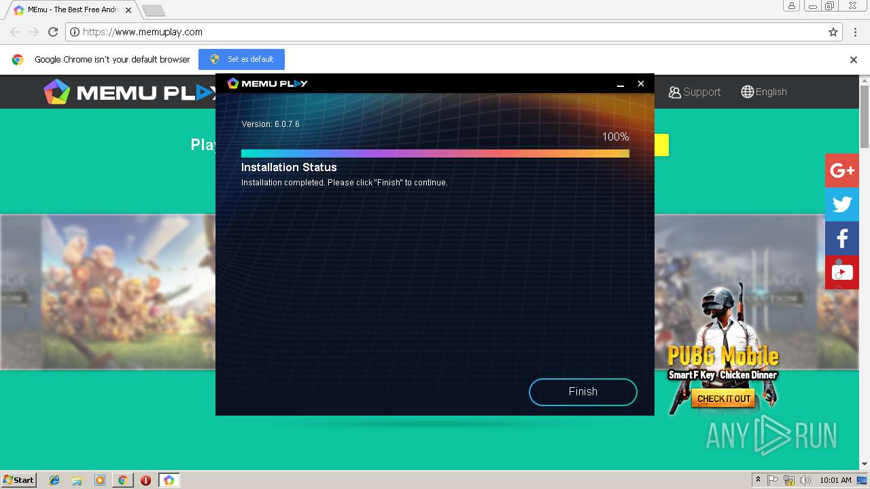Minimize the MEmu Play installer window
The height and width of the screenshot is (489, 870).
(x=620, y=84)
